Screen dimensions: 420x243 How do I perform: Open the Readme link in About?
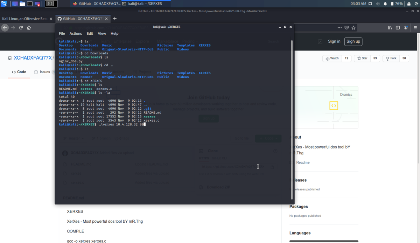click(x=303, y=162)
